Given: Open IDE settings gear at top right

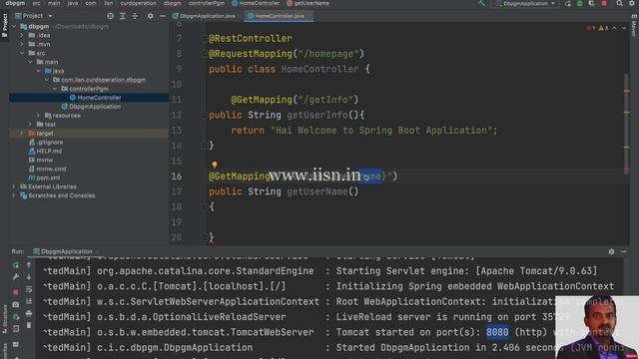Looking at the screenshot, I should point(632,4).
